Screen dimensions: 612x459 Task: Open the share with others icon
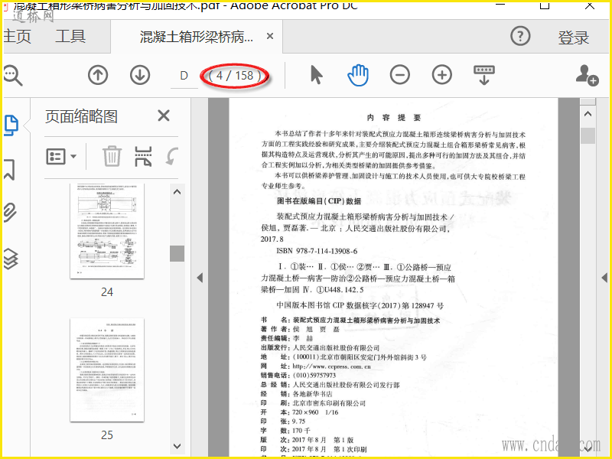point(587,75)
